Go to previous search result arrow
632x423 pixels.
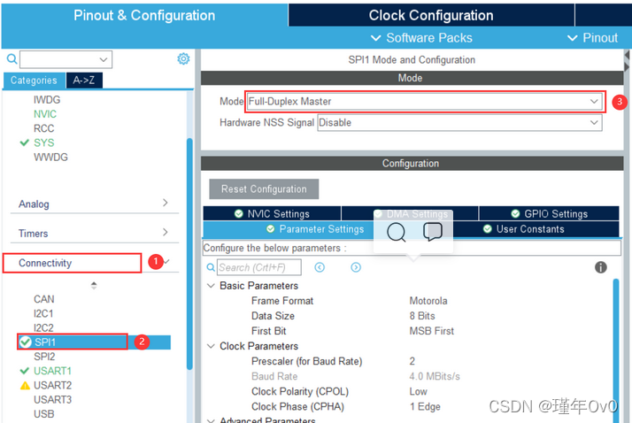pyautogui.click(x=320, y=267)
